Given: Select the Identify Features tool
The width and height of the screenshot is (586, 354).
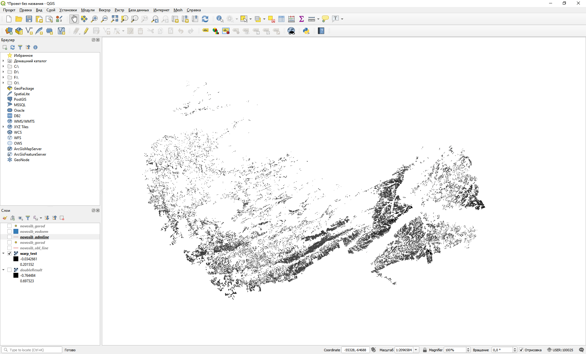Looking at the screenshot, I should pos(220,19).
